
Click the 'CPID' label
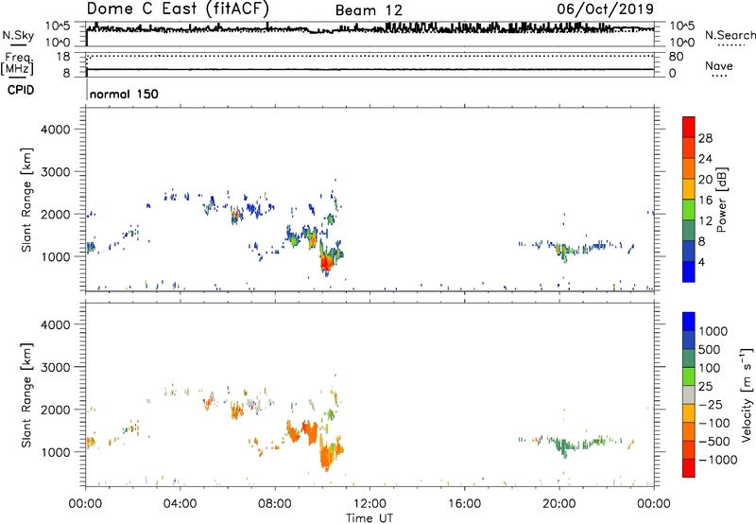point(21,90)
